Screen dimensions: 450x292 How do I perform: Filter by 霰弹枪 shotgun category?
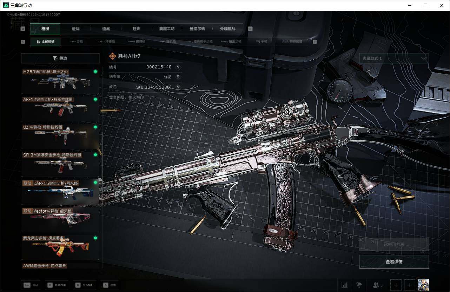pos(136,41)
